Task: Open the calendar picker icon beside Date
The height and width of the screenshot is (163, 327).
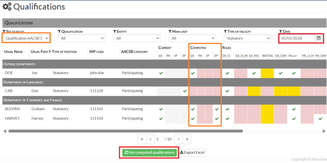Action: [x=319, y=38]
